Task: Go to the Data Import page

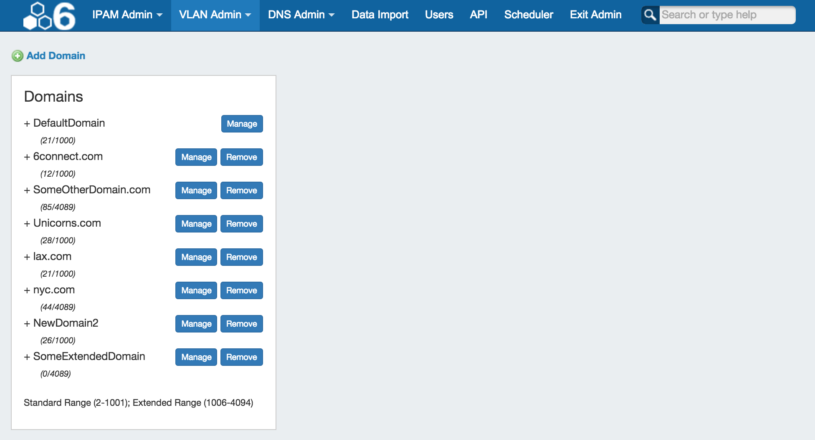Action: pyautogui.click(x=380, y=15)
